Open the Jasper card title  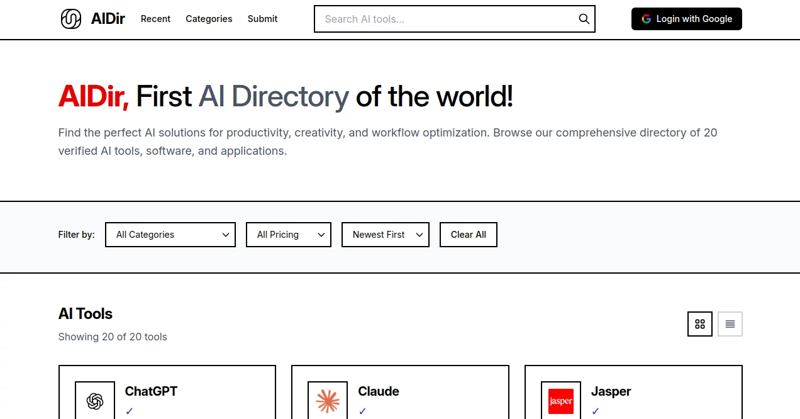point(611,391)
